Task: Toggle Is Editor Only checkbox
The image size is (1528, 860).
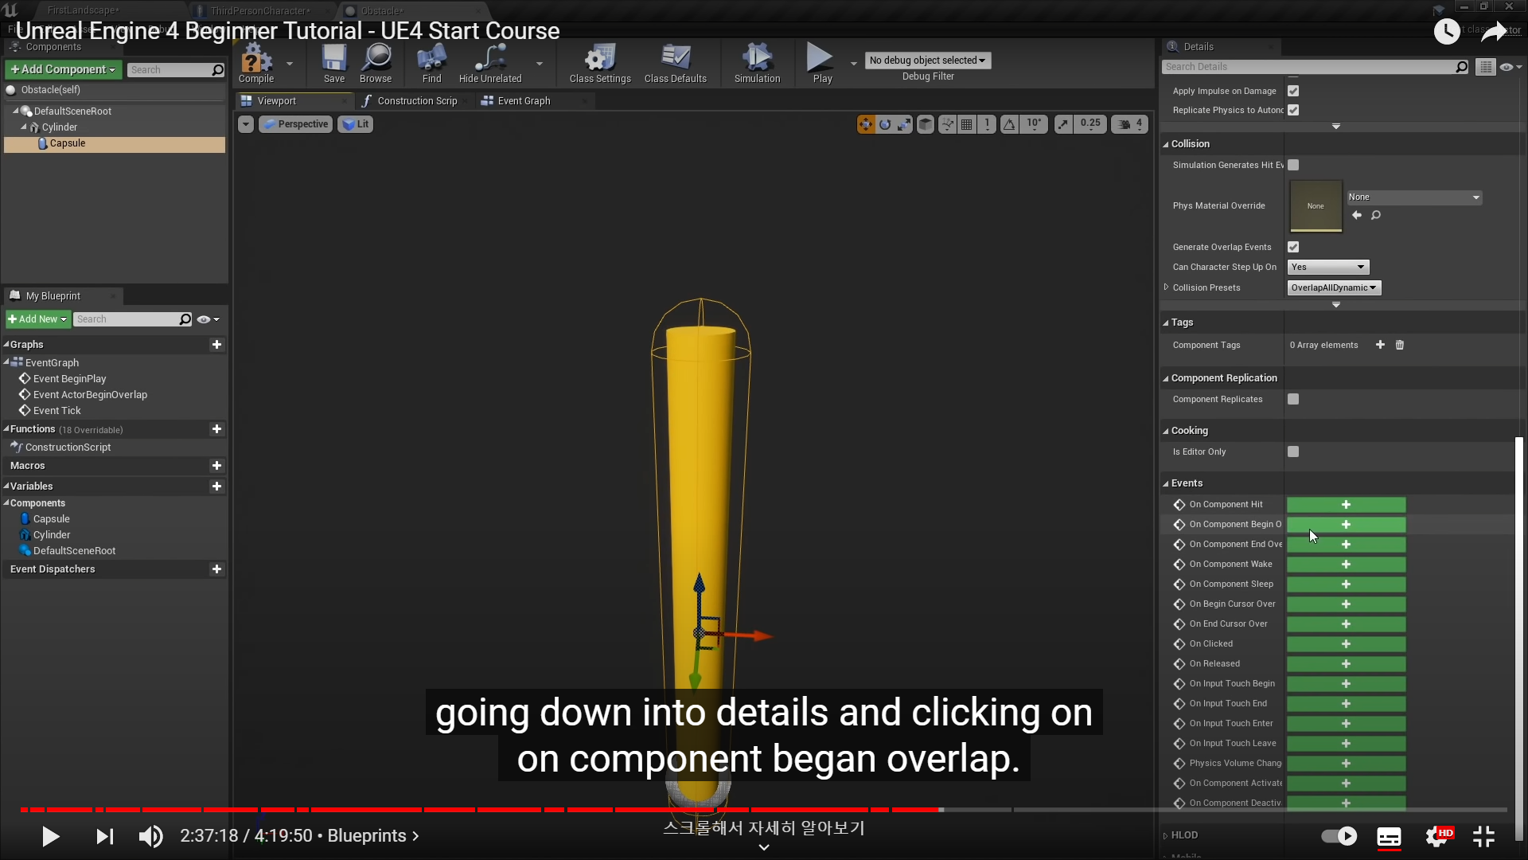Action: point(1293,451)
